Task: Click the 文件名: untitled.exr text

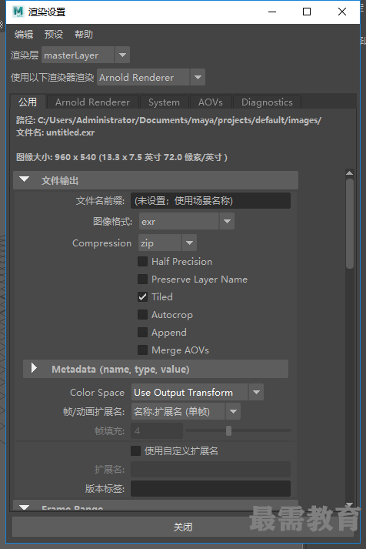Action: (55, 132)
